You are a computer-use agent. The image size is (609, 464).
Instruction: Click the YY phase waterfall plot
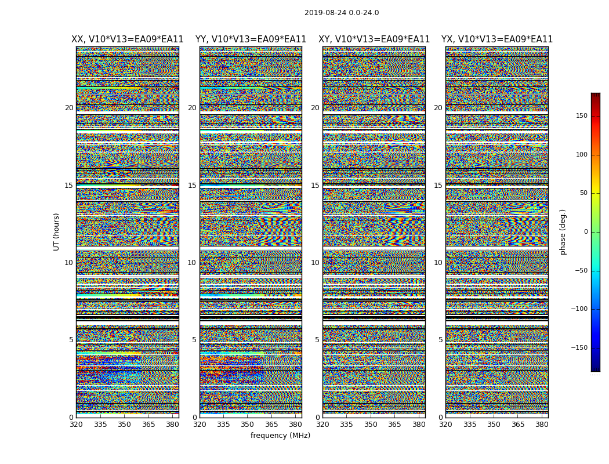coord(251,232)
